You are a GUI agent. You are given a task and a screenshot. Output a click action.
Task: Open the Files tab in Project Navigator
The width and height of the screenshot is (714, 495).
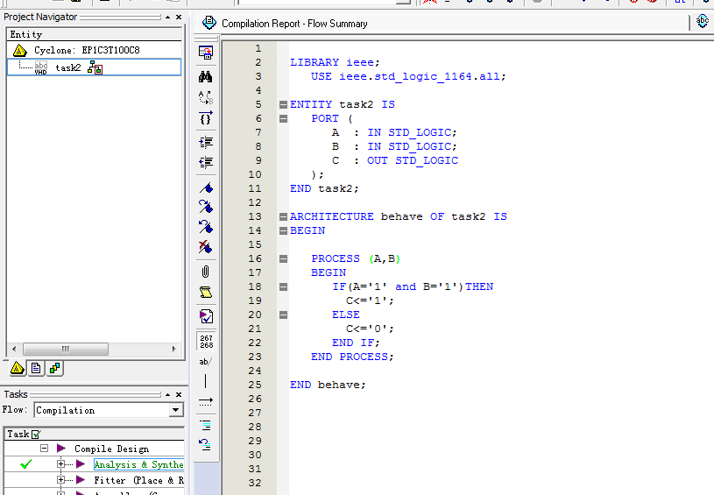pyautogui.click(x=36, y=369)
